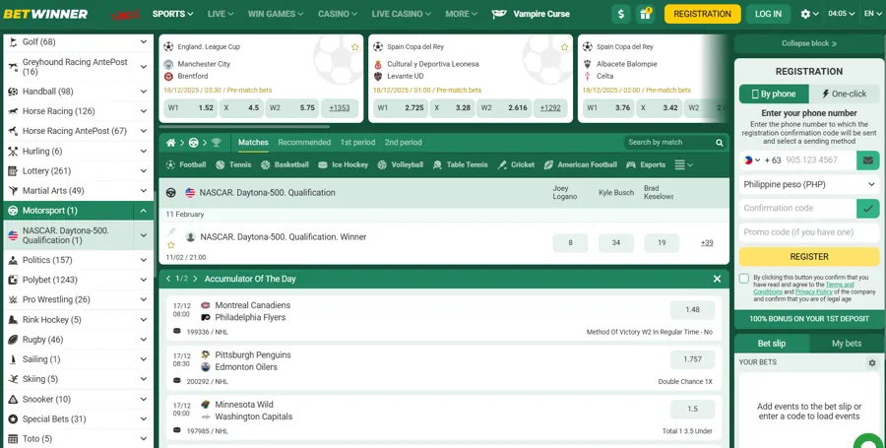Screen dimensions: 886x448
Task: Expand the Politics sports category
Action: (144, 260)
